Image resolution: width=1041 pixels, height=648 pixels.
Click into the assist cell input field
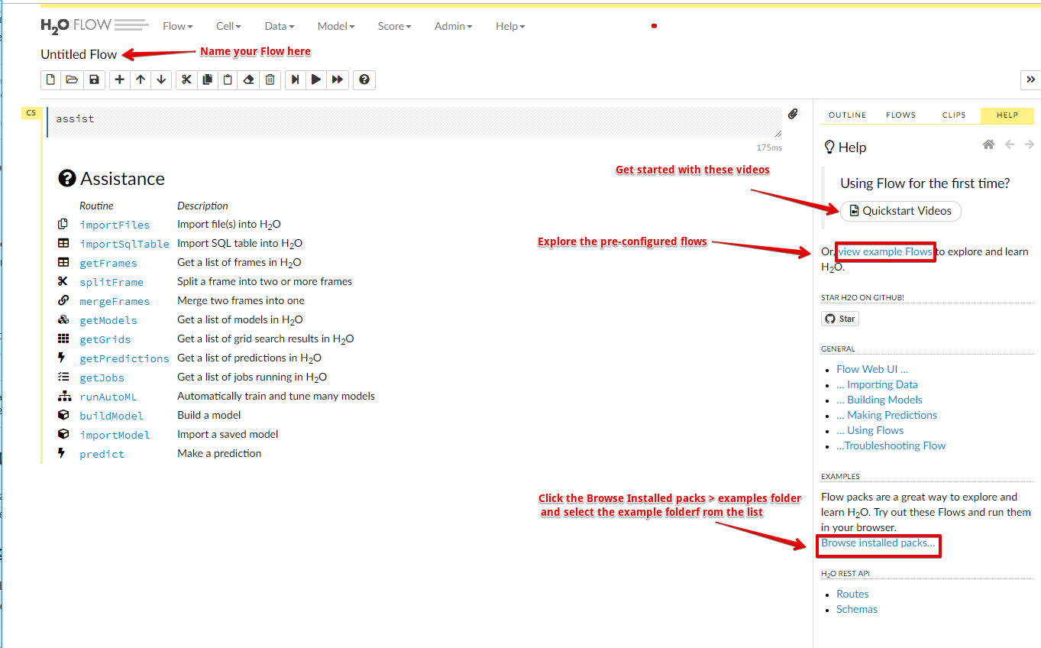pyautogui.click(x=415, y=122)
